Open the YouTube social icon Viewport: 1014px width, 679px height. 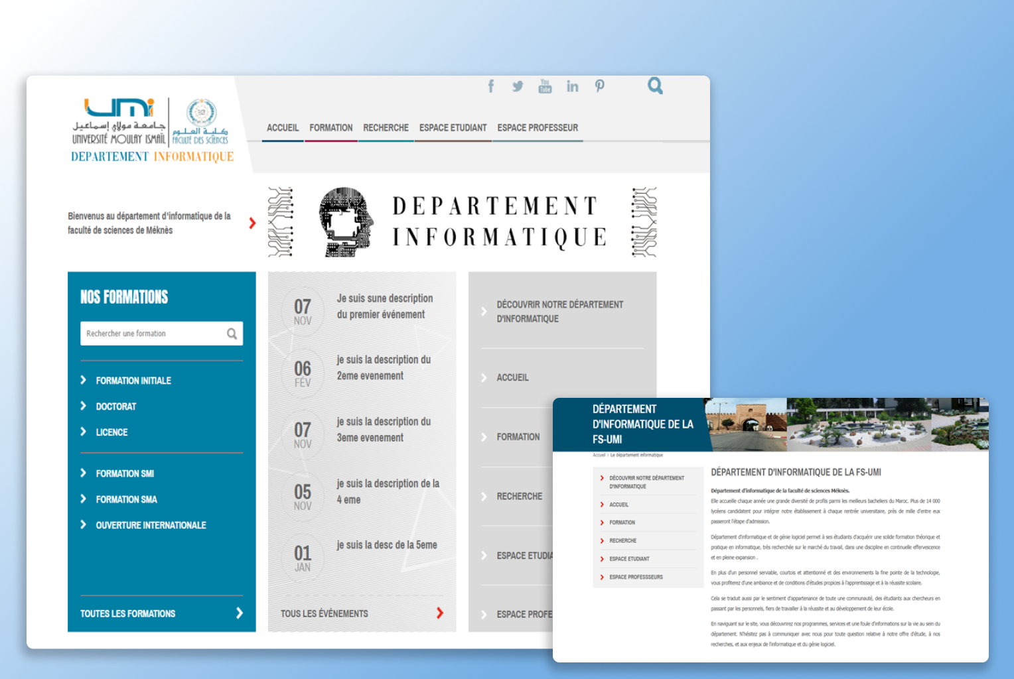(545, 86)
